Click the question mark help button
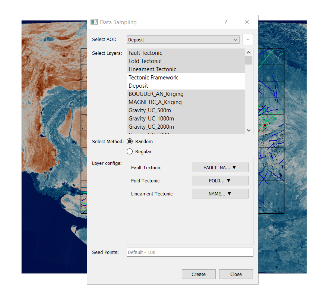 (x=225, y=22)
